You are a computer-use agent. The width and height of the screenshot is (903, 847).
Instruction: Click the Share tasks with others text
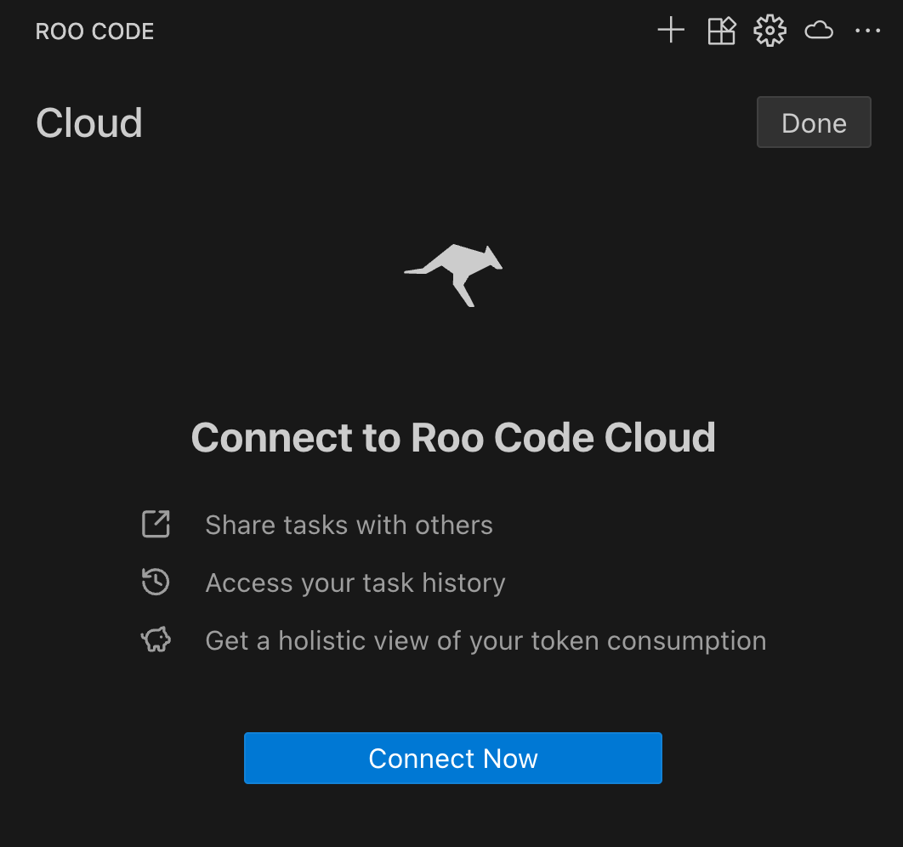(349, 525)
